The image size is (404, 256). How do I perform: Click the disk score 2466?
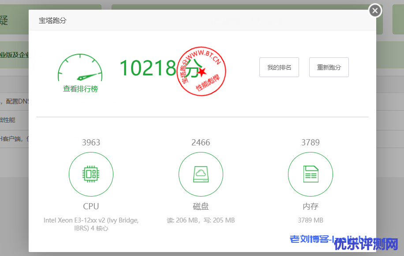[201, 142]
